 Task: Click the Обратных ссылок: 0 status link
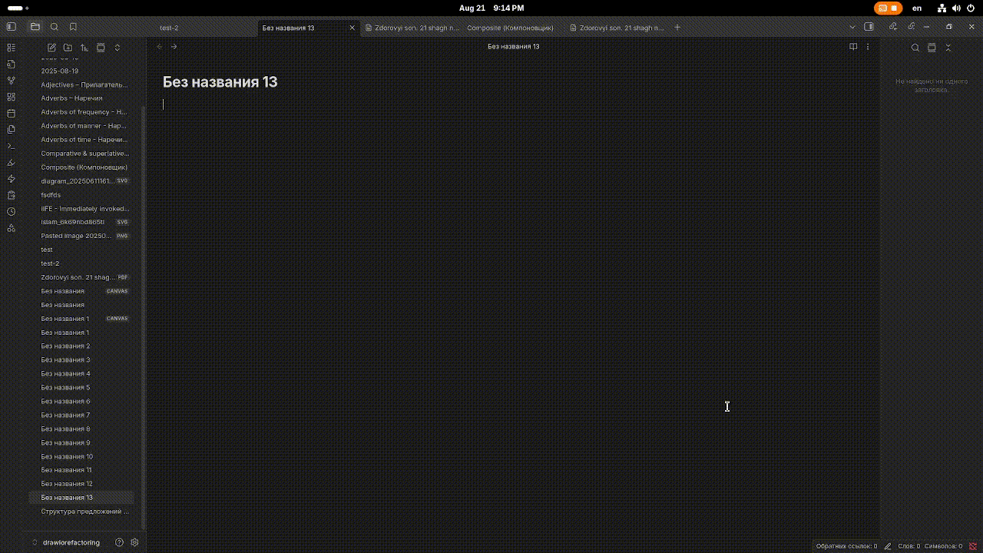pos(846,546)
